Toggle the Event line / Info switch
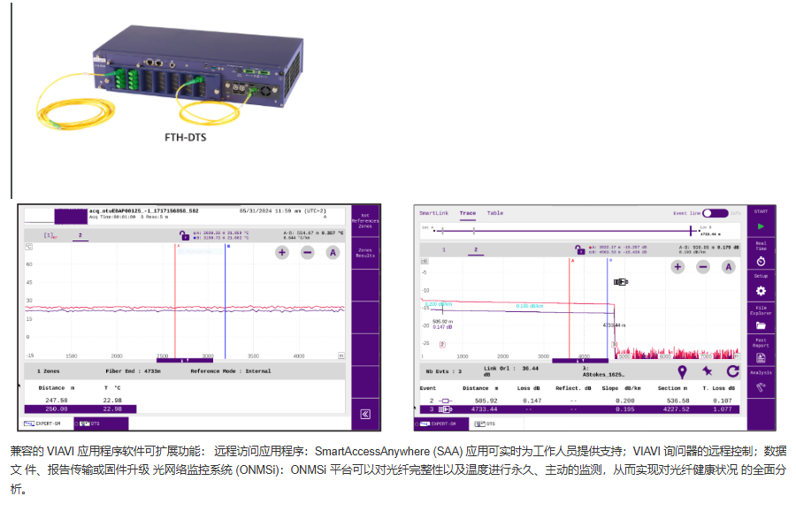796x519 pixels. [715, 213]
